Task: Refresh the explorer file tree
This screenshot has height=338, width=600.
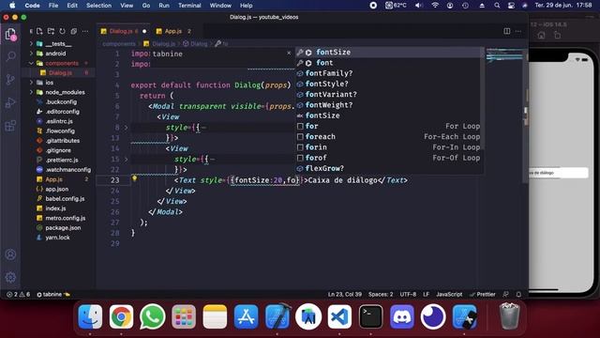Action: pyautogui.click(x=63, y=31)
